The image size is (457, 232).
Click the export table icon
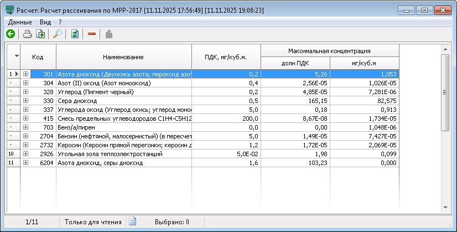pyautogui.click(x=40, y=34)
